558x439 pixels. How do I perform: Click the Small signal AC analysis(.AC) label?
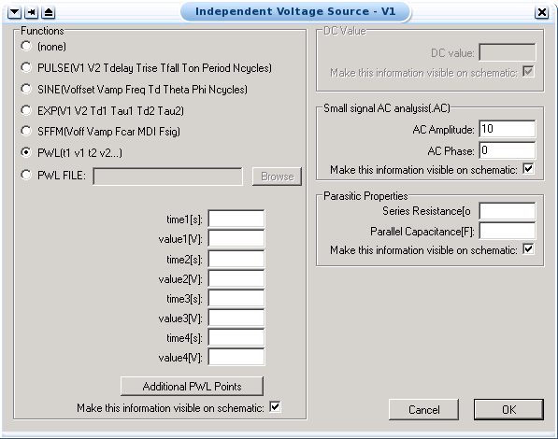pyautogui.click(x=387, y=108)
